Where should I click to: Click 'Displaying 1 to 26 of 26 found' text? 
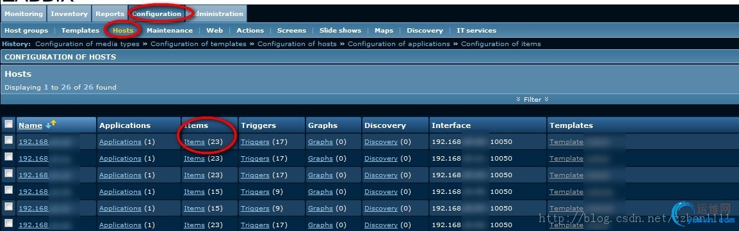60,87
